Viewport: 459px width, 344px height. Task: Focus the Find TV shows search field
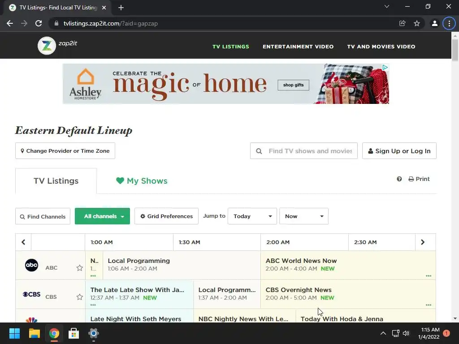[304, 150]
